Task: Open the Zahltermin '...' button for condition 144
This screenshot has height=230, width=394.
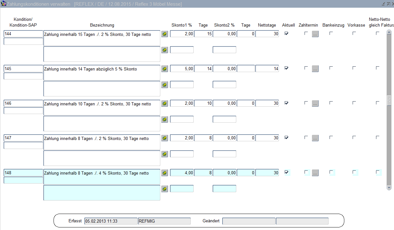Action: click(315, 34)
